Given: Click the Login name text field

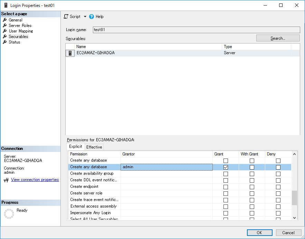Looking at the screenshot, I should 196,30.
